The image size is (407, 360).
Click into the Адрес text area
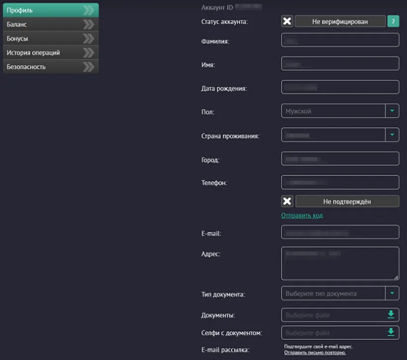[340, 263]
